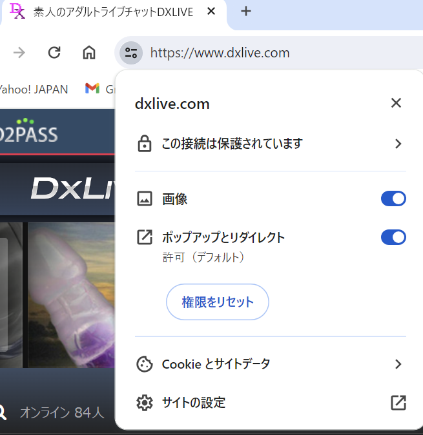Viewport: 423px width, 435px height.
Task: Open Cookie とサイトデータ entry
Action: coord(271,364)
